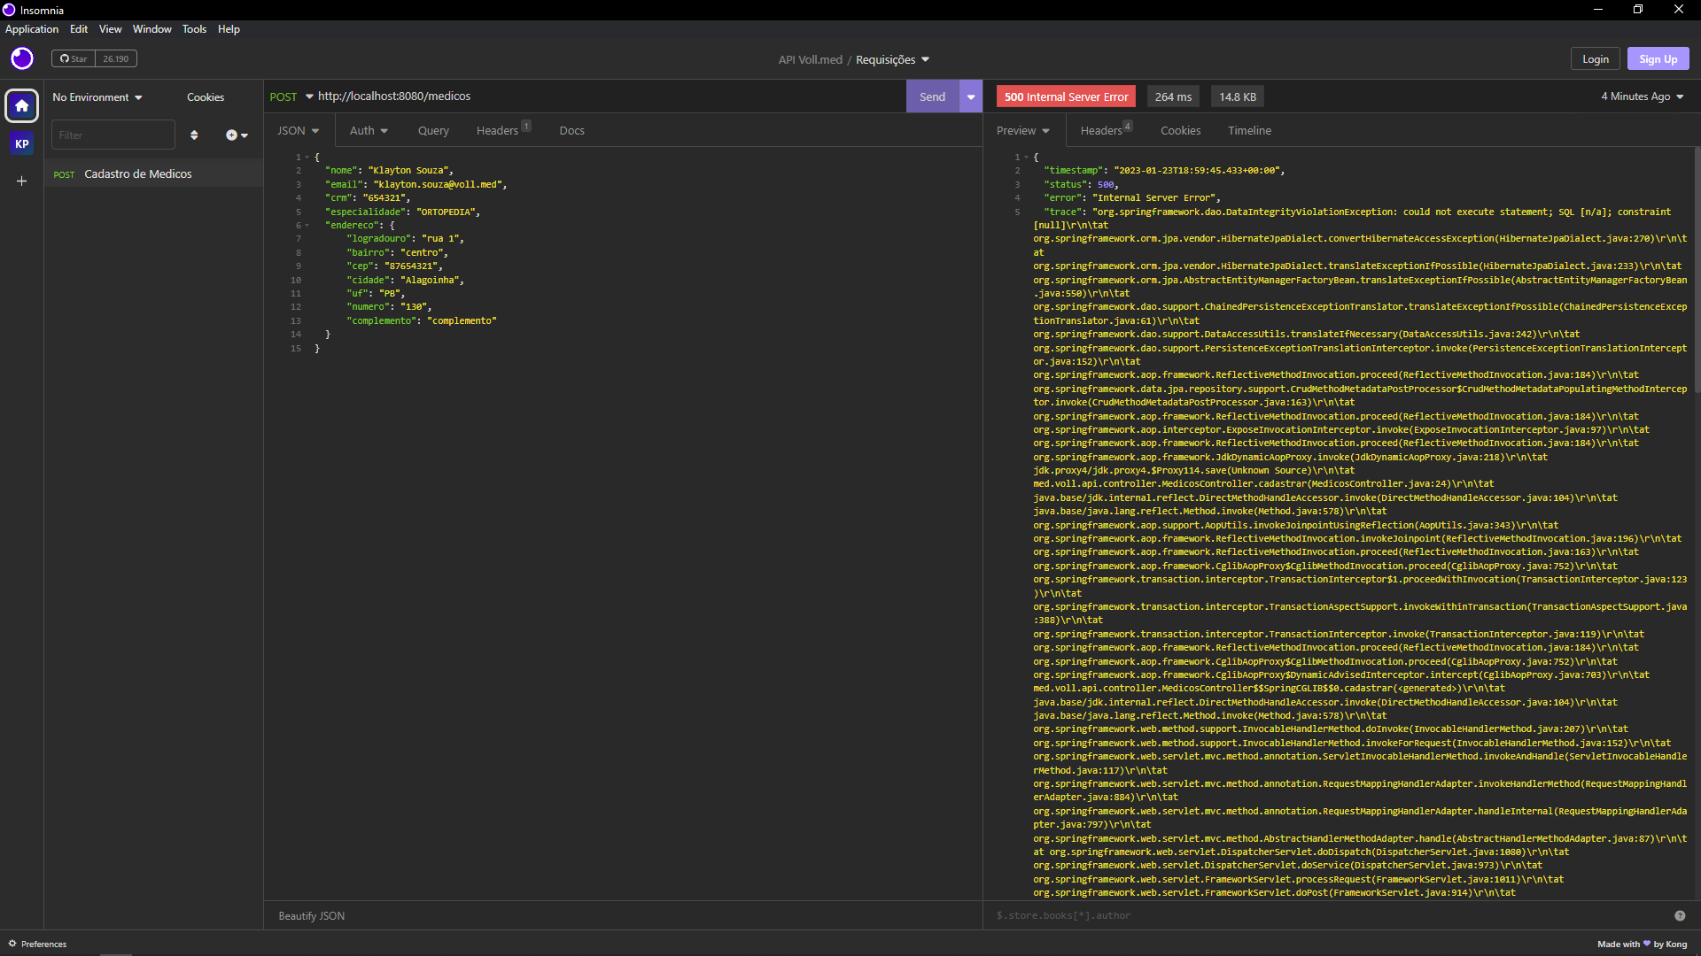Image resolution: width=1701 pixels, height=956 pixels.
Task: Click the Sign Up button
Action: 1658,58
